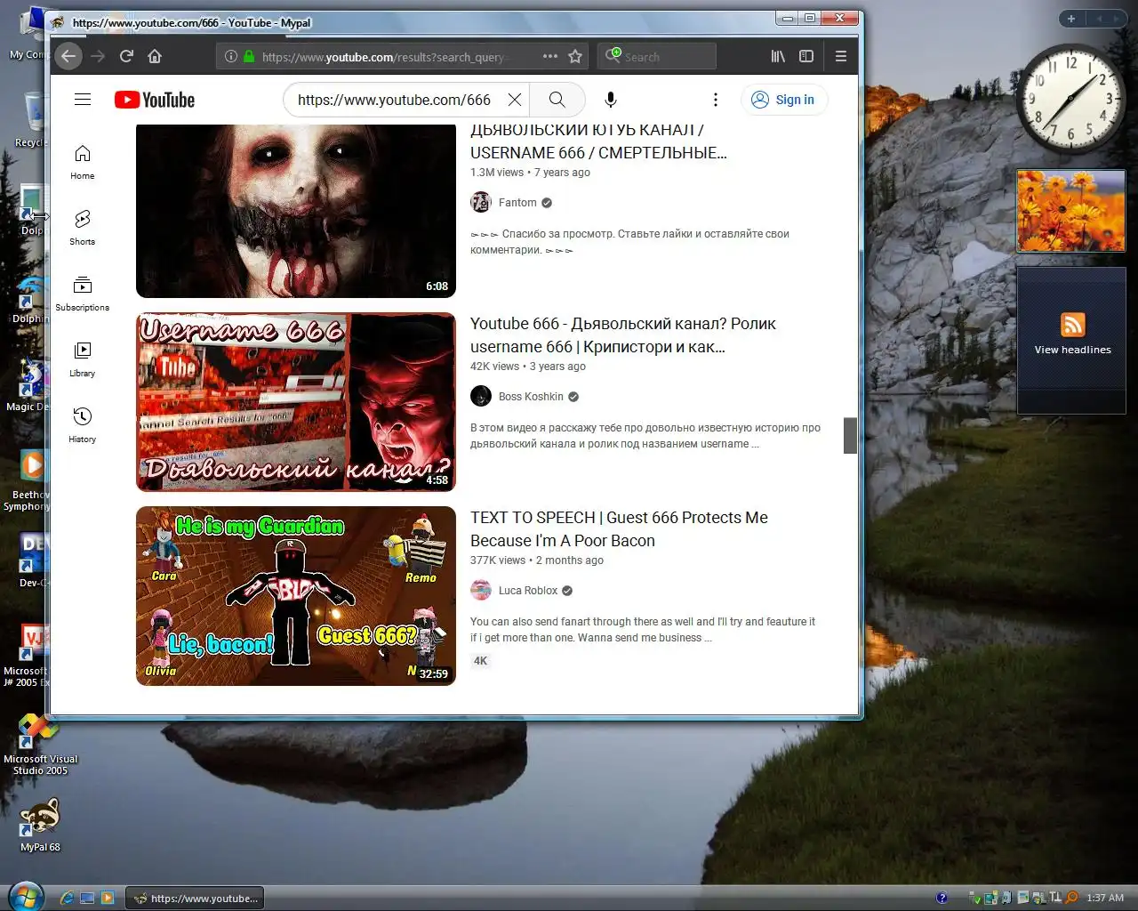
Task: View headlines in the sidebar feed gadget
Action: click(x=1072, y=350)
